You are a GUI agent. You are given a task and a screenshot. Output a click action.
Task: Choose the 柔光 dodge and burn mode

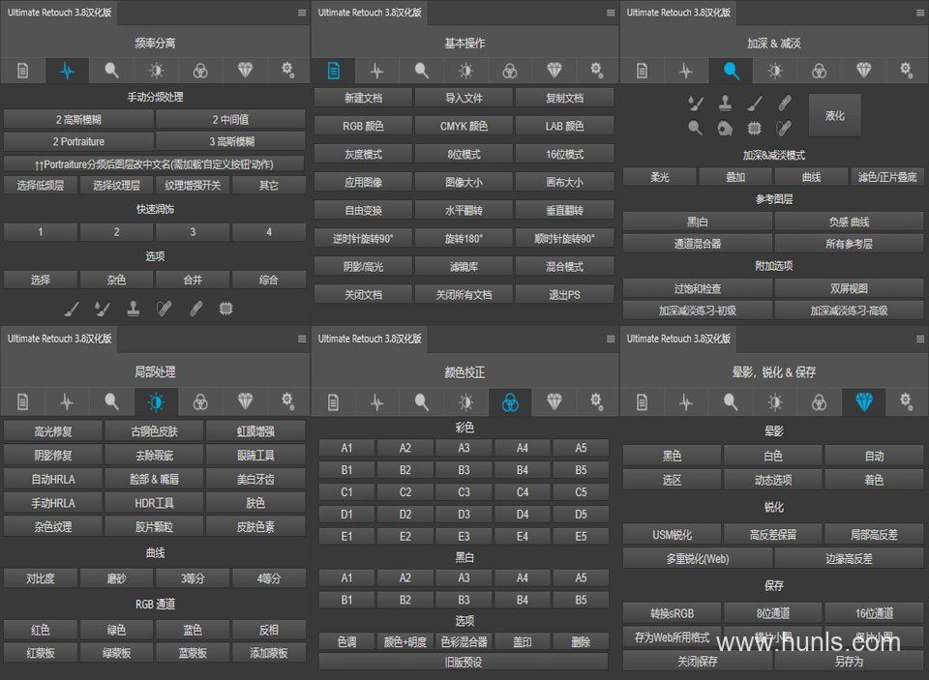tap(659, 176)
